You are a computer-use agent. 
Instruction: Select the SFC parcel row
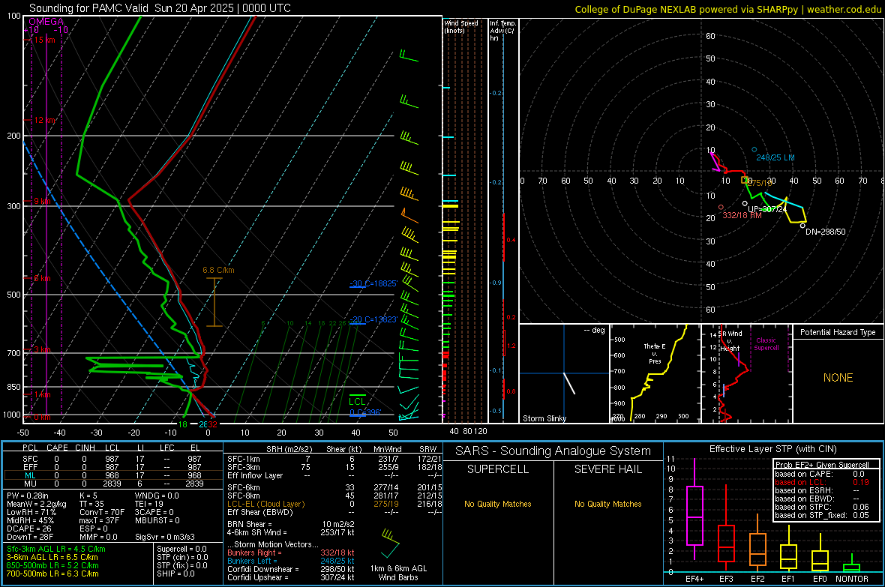112,459
